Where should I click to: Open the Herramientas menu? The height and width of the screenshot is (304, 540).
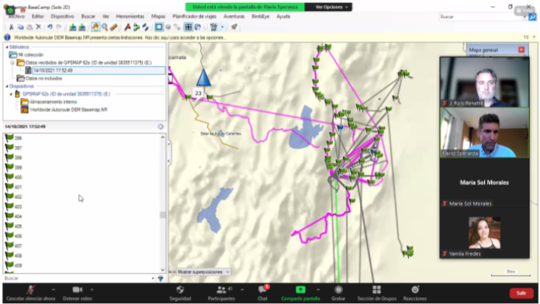point(130,16)
